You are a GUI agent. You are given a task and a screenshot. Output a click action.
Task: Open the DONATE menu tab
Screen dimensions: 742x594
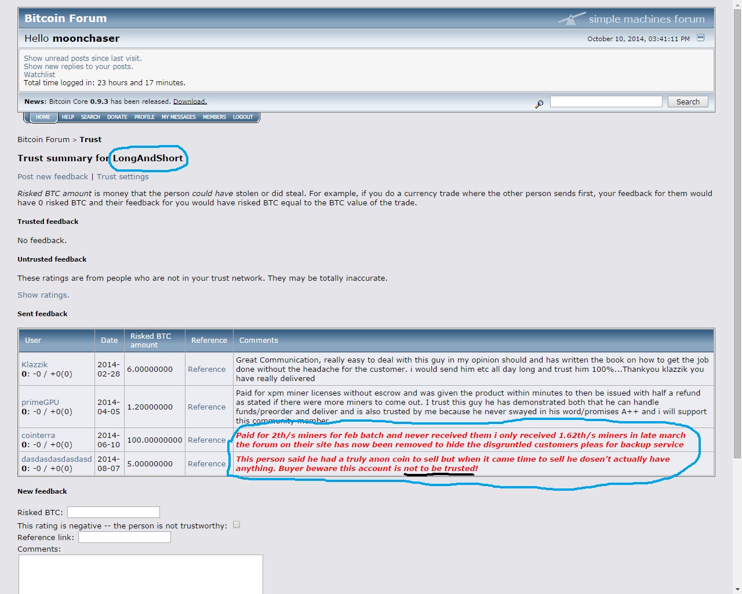coord(117,117)
